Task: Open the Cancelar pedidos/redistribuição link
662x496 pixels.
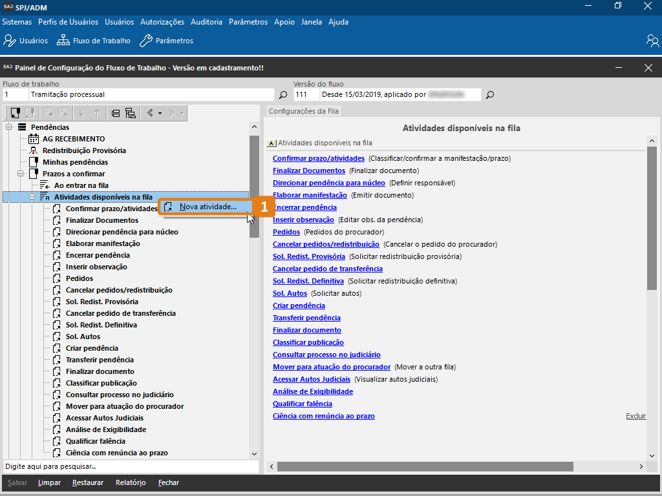Action: pos(326,244)
